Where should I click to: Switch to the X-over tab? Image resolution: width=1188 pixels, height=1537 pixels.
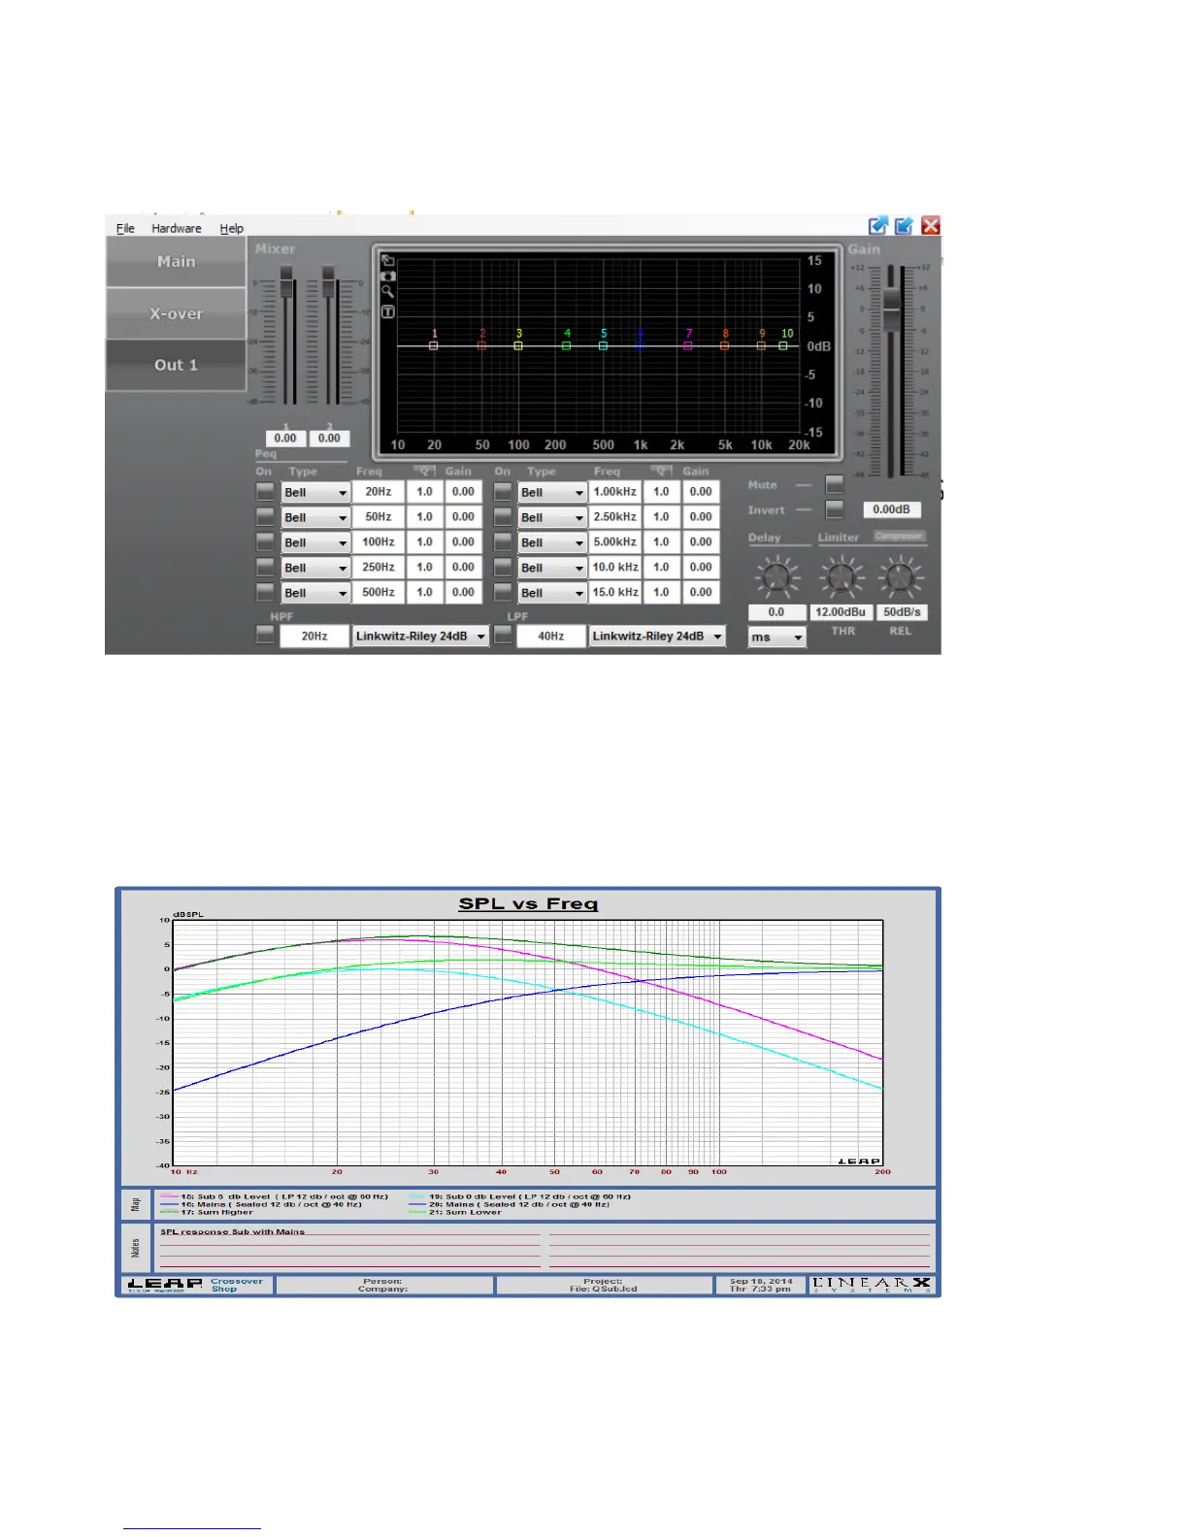point(176,313)
